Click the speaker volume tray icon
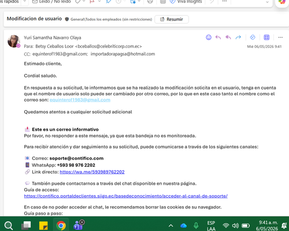Image resolution: width=289 pixels, height=231 pixels. [235, 225]
